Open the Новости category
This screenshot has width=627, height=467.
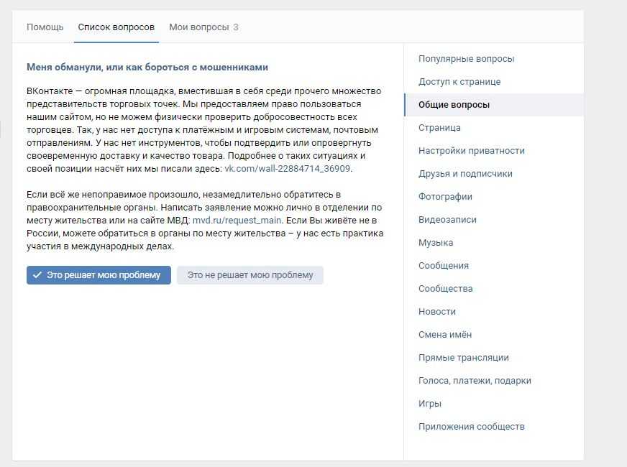click(x=494, y=311)
